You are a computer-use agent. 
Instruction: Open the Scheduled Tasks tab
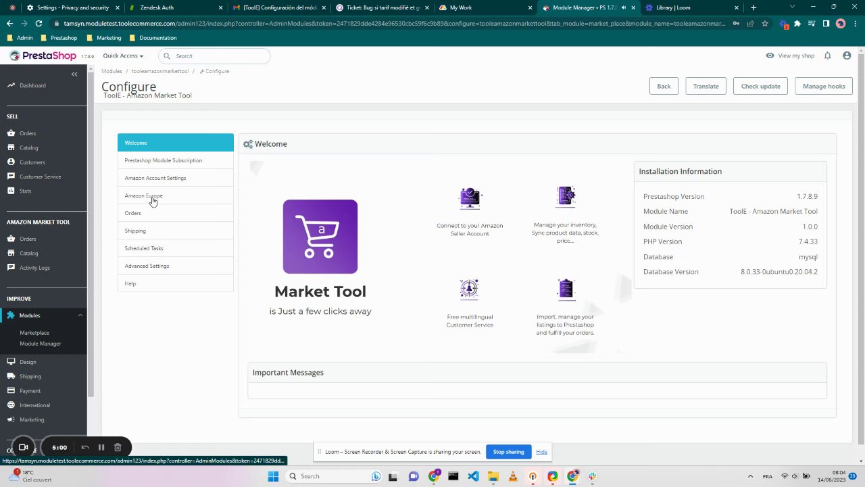(176, 248)
